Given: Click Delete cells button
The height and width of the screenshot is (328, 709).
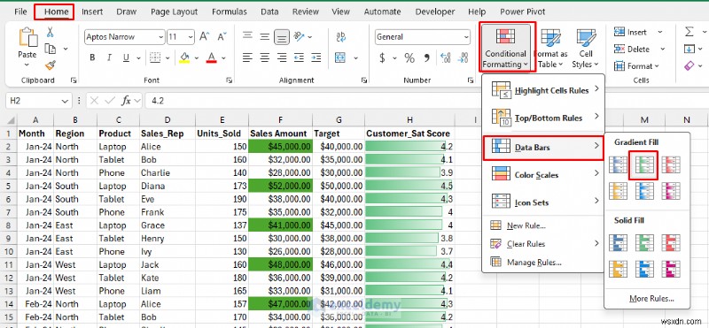Looking at the screenshot, I should [x=639, y=50].
